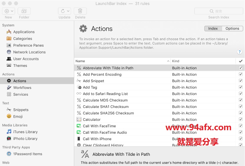Select Actions in the sidebar

coord(37,81)
